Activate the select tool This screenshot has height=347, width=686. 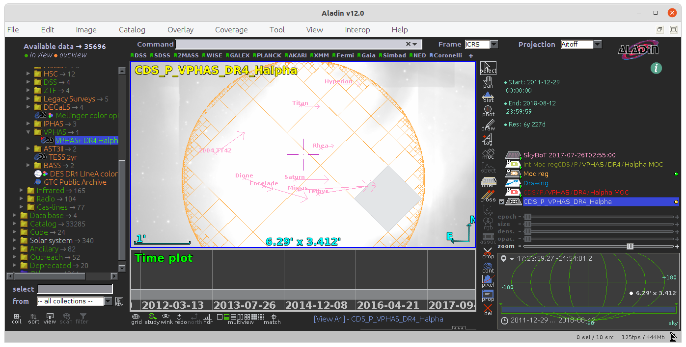click(488, 68)
